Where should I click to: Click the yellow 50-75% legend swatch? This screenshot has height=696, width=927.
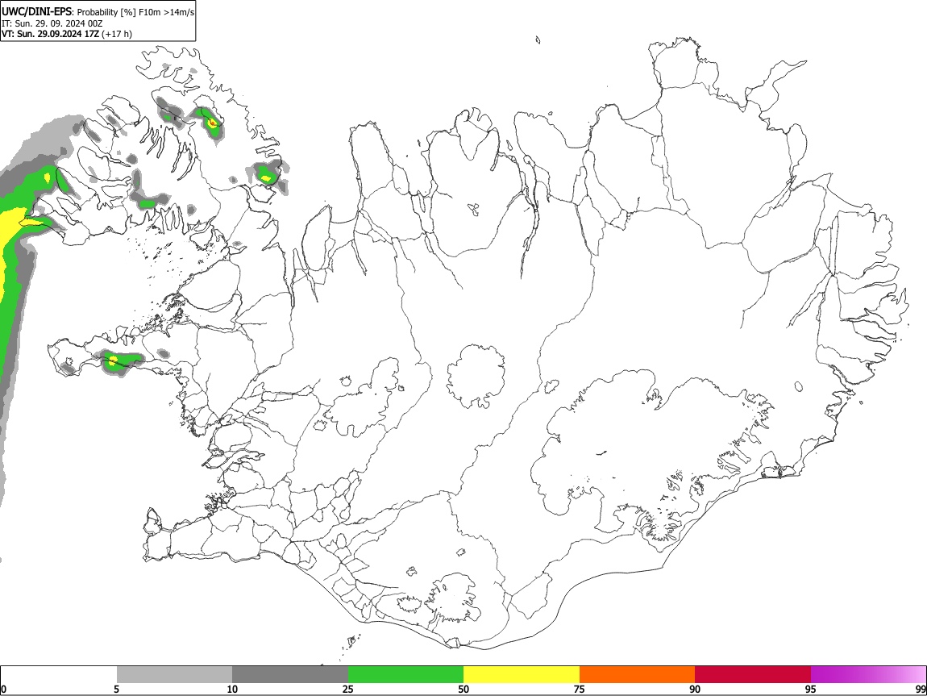(522, 674)
